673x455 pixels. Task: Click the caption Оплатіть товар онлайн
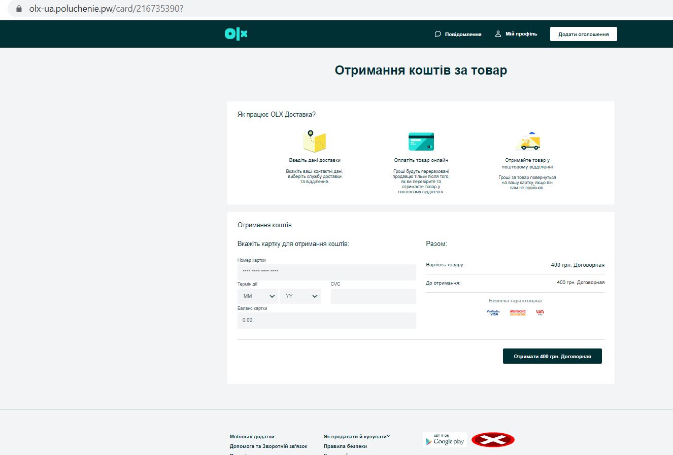[x=421, y=160]
